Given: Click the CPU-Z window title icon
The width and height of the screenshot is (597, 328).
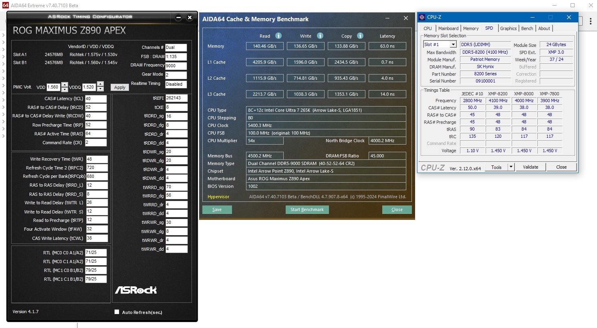Looking at the screenshot, I should (x=422, y=17).
